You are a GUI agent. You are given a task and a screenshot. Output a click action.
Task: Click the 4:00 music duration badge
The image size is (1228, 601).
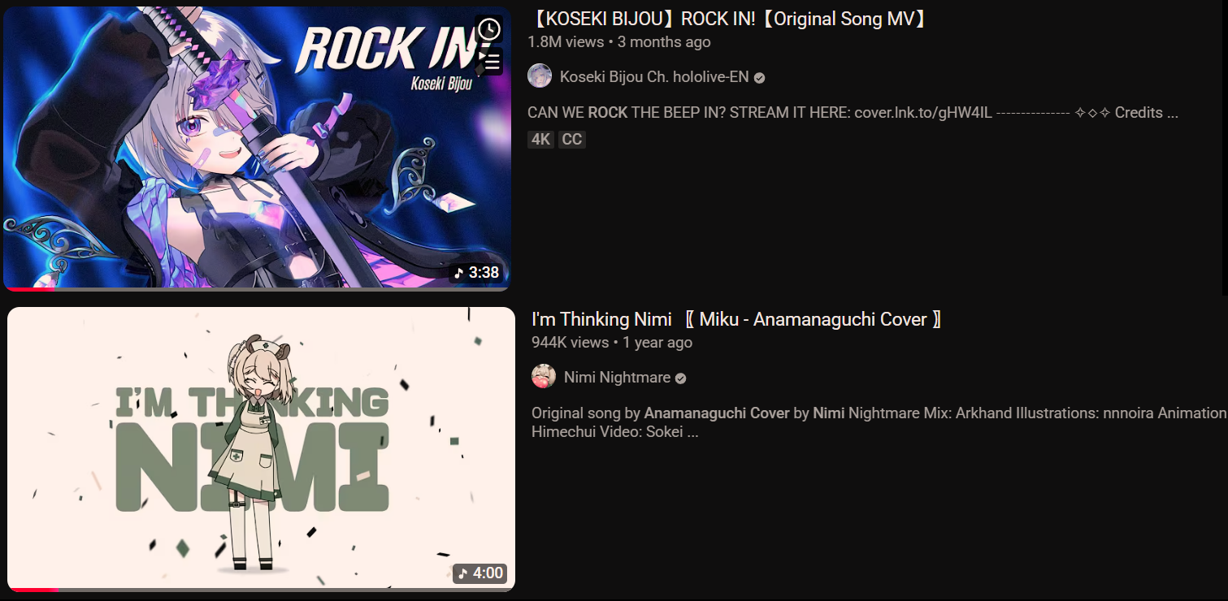click(480, 573)
